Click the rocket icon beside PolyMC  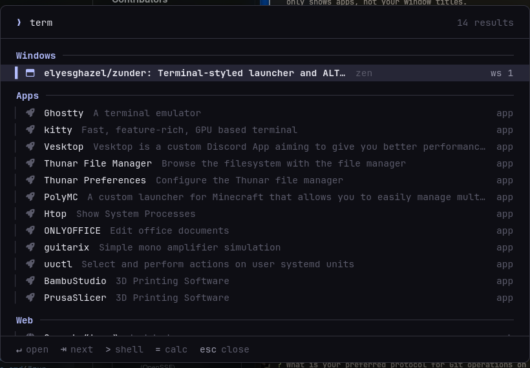(x=30, y=197)
